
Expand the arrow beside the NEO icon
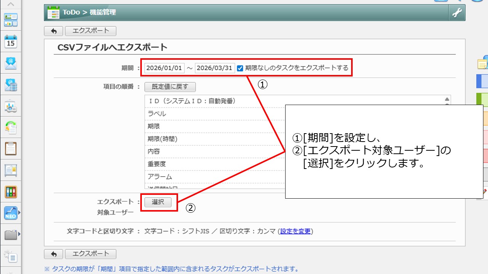tap(19, 213)
